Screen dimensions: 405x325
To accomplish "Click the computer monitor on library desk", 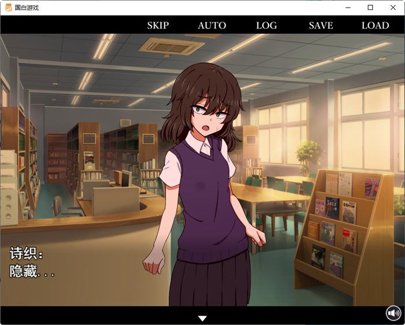I will coord(126,178).
